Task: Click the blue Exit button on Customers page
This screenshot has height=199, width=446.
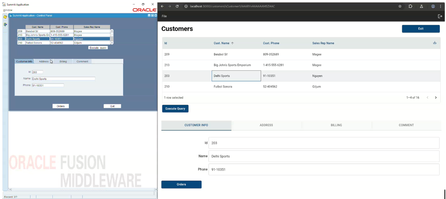Action: (x=421, y=28)
